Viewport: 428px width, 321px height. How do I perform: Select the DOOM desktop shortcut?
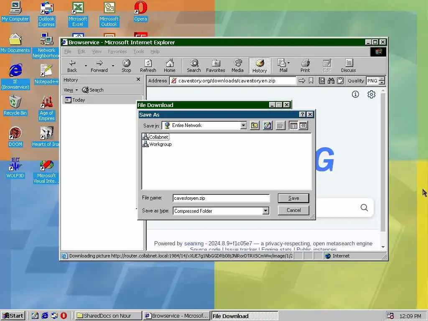pyautogui.click(x=15, y=137)
